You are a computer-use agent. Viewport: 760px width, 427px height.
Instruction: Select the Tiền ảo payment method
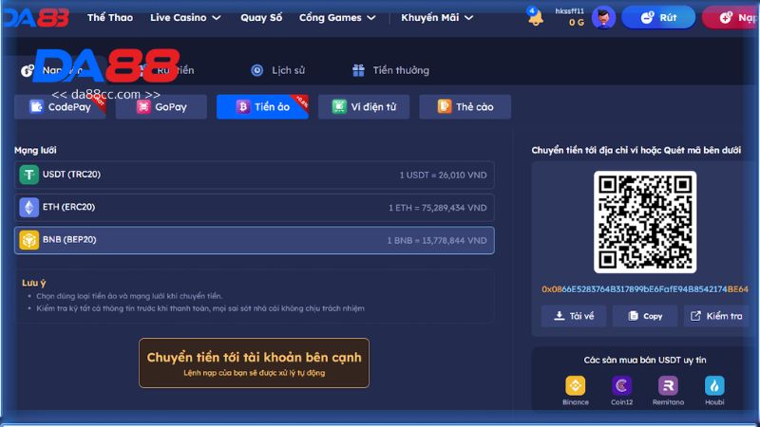click(x=262, y=106)
